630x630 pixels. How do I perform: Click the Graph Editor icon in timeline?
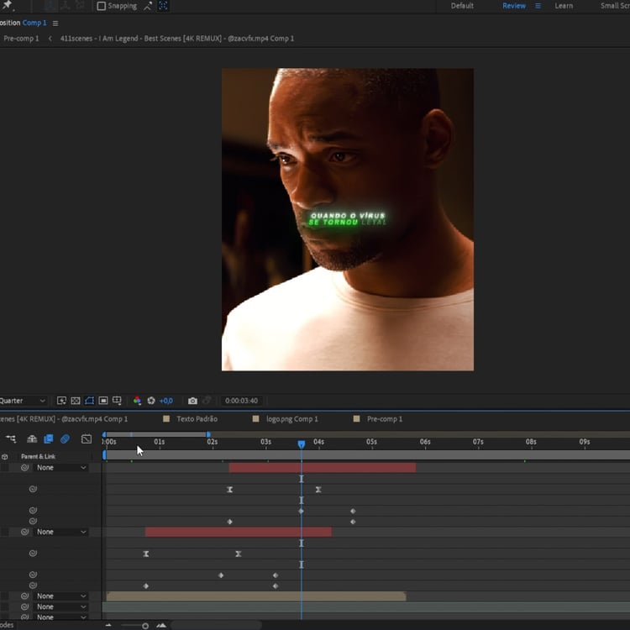pos(86,438)
